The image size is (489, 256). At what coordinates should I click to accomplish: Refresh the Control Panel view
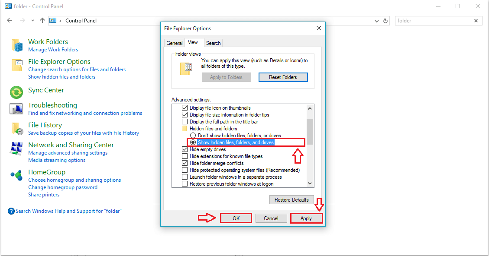point(385,21)
